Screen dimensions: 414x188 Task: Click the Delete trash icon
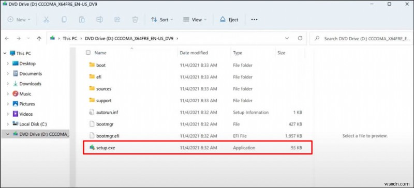click(x=135, y=20)
